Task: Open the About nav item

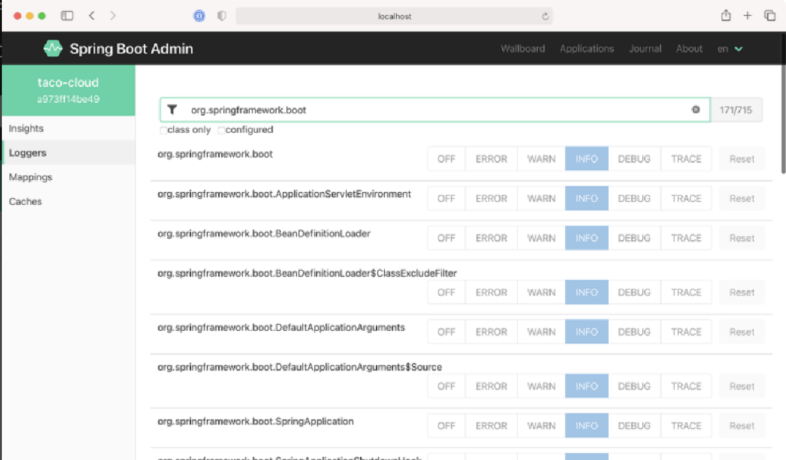Action: [x=689, y=49]
